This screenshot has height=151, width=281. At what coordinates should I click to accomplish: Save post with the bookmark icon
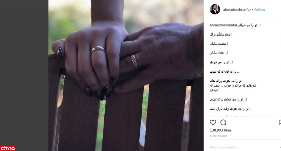click(280, 122)
